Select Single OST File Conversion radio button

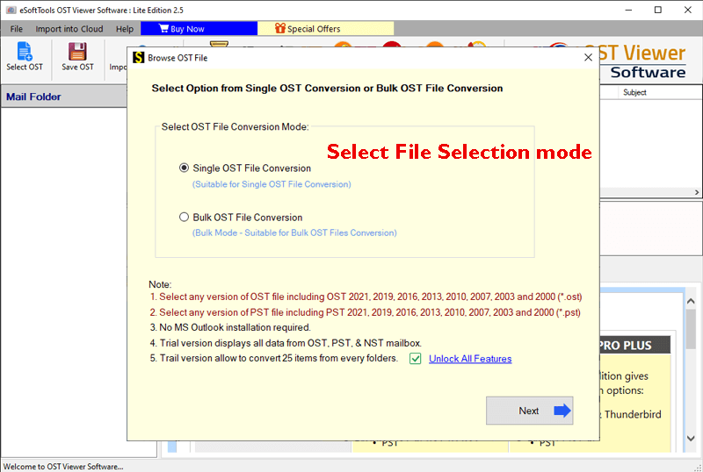tap(184, 168)
